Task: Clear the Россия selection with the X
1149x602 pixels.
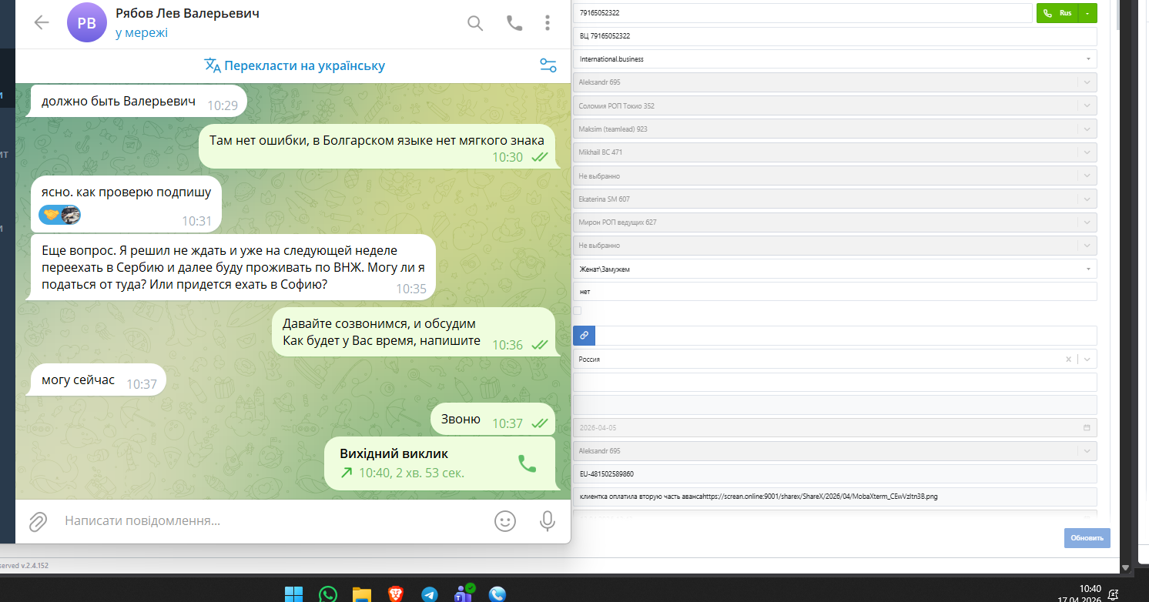Action: 1068,360
